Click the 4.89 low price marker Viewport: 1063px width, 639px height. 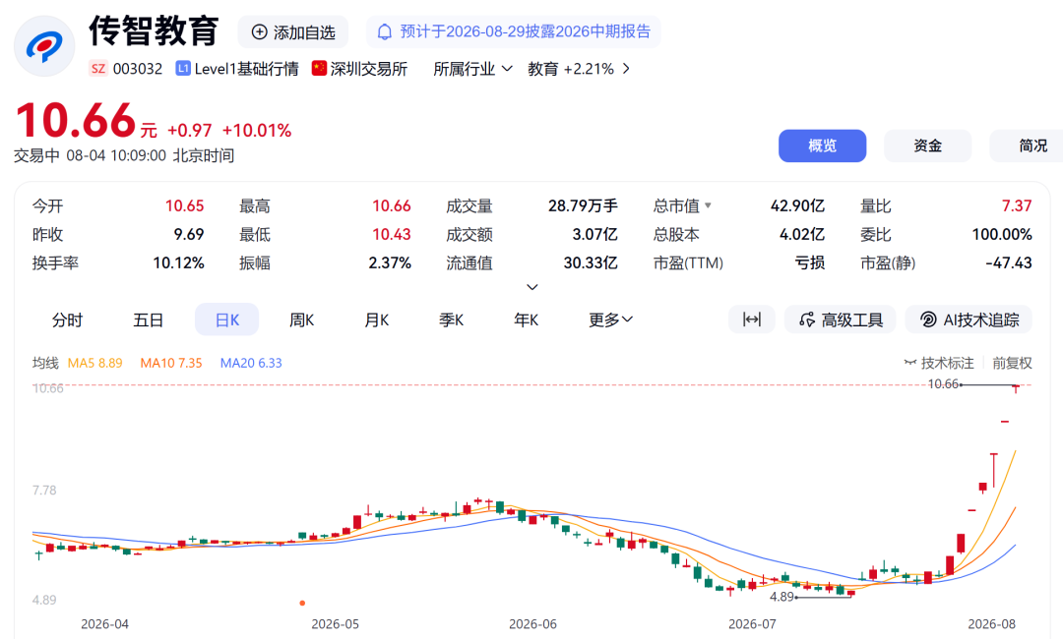click(782, 597)
